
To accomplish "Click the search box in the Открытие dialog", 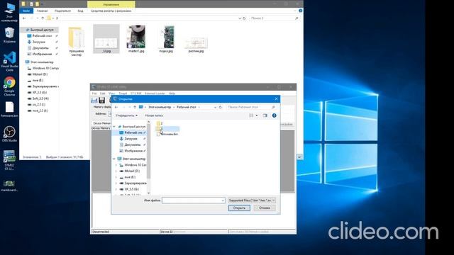I will click(251, 107).
